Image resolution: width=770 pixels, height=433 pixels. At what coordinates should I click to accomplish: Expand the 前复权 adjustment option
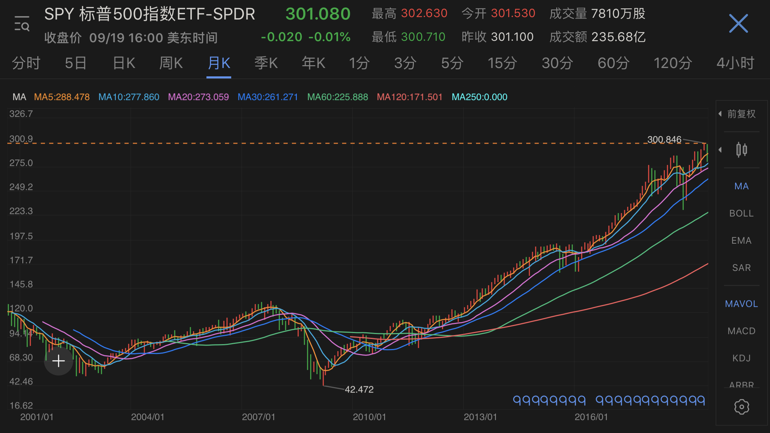tap(738, 114)
